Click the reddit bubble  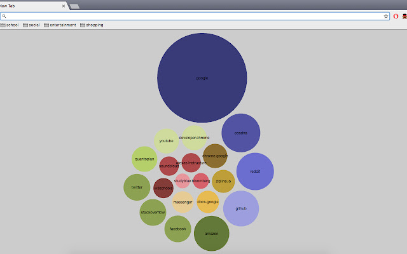coord(255,171)
